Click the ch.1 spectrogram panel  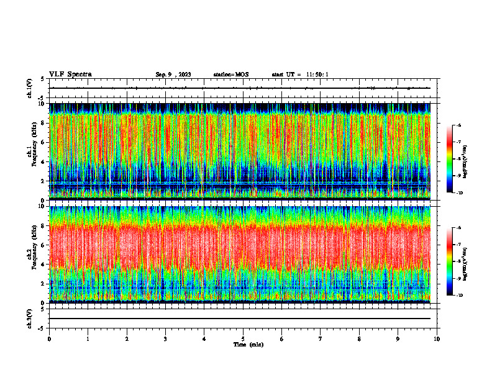[240, 152]
